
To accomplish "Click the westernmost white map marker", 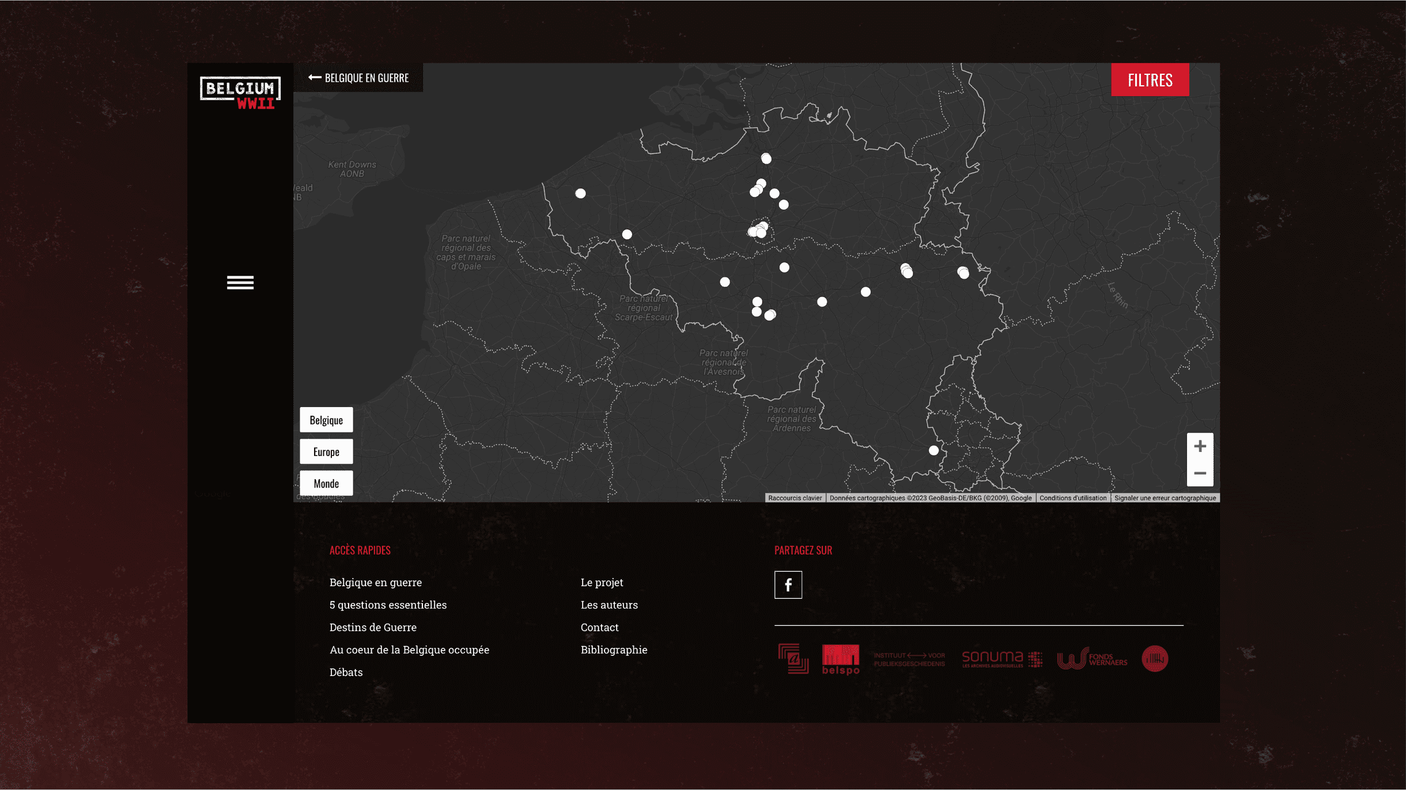I will (580, 193).
